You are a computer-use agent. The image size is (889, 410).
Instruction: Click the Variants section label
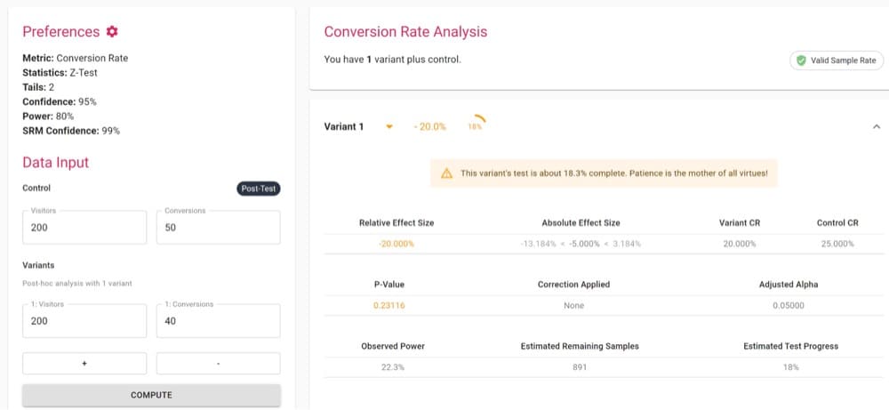tap(38, 265)
